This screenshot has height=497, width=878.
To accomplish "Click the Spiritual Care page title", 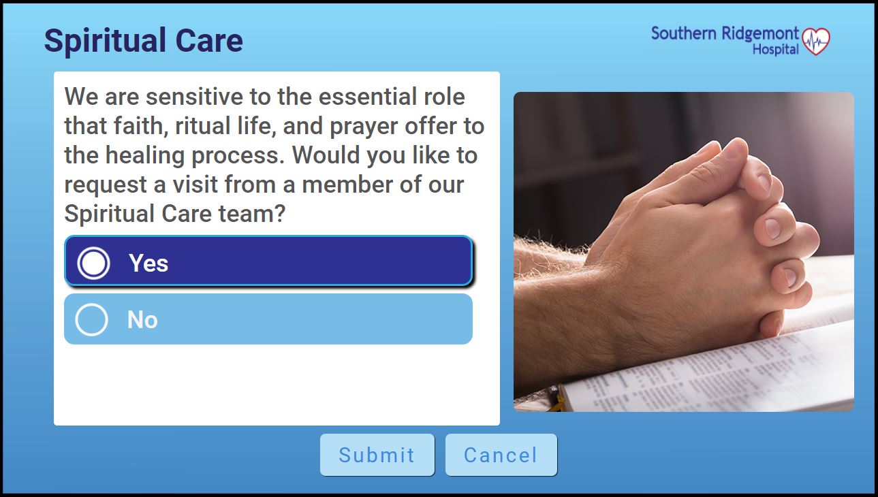I will (144, 41).
